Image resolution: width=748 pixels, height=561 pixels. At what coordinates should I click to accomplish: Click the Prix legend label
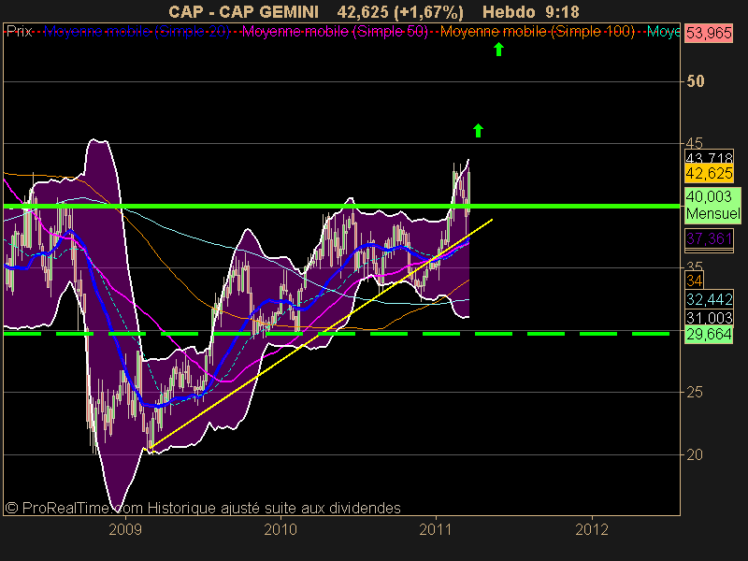pyautogui.click(x=19, y=32)
